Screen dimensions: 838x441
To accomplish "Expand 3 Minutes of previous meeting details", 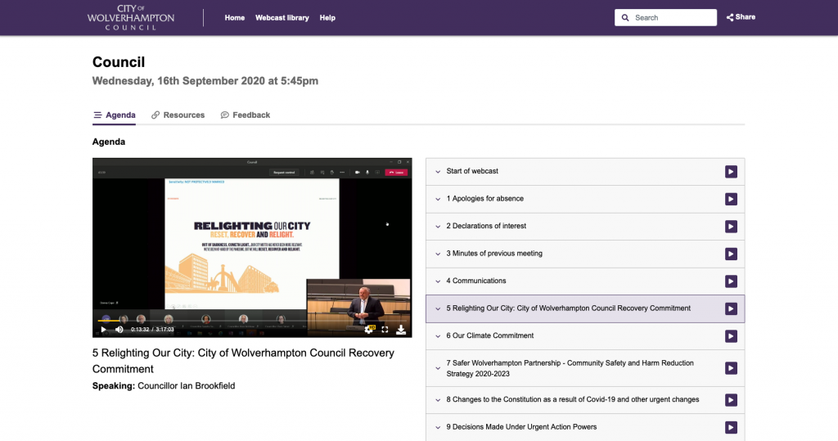I will 438,254.
